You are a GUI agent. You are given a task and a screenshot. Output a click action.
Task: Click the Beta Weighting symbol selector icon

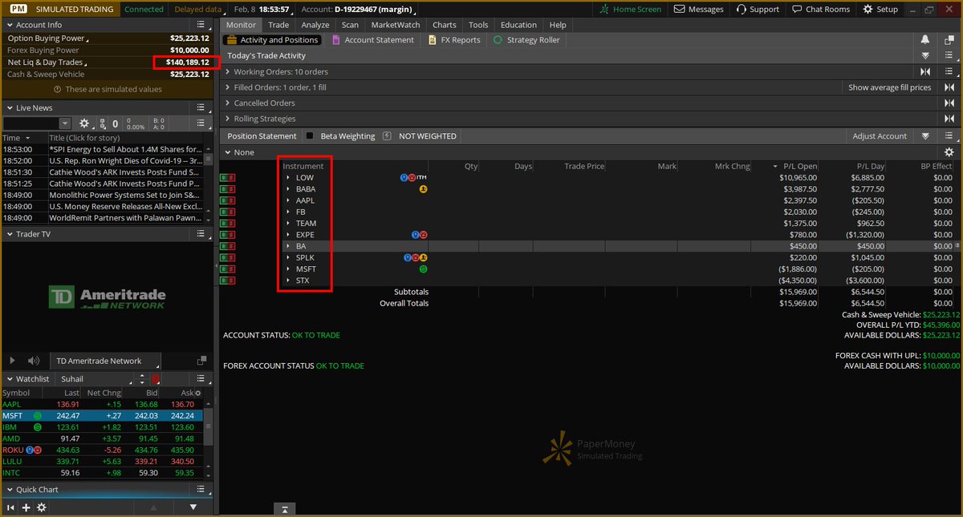tap(387, 136)
